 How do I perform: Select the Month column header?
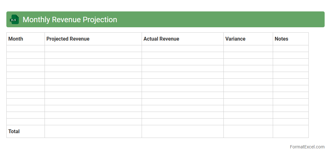pos(25,39)
